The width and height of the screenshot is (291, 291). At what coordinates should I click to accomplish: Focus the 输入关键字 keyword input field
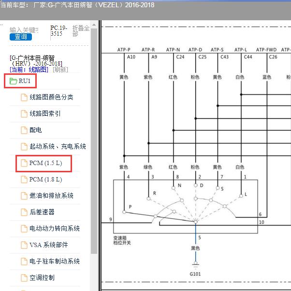(x=24, y=30)
